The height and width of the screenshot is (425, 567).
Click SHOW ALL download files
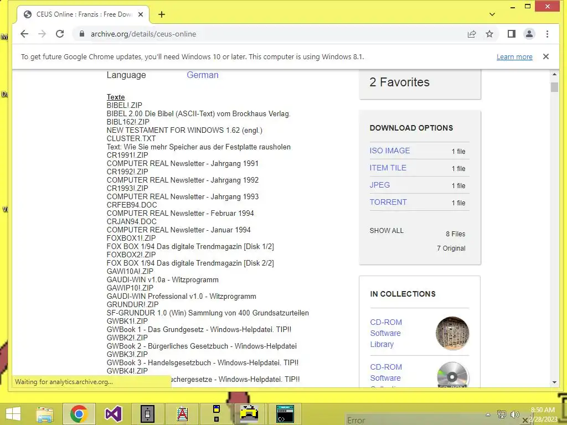386,231
